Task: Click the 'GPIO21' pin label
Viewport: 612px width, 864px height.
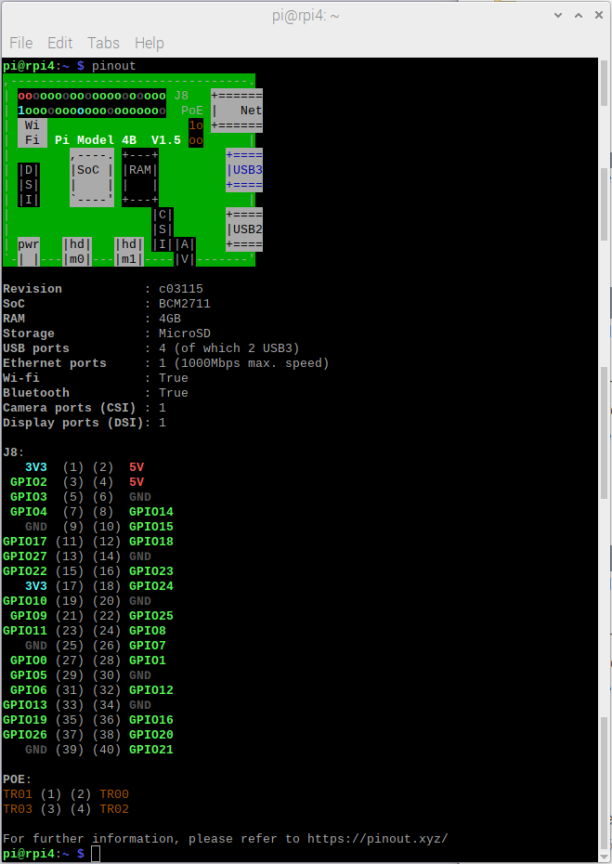Action: (151, 750)
